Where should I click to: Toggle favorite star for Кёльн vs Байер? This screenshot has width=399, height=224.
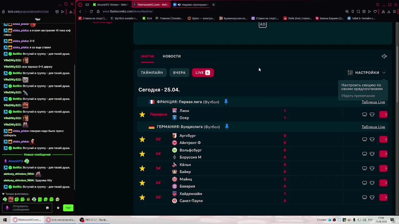click(142, 168)
